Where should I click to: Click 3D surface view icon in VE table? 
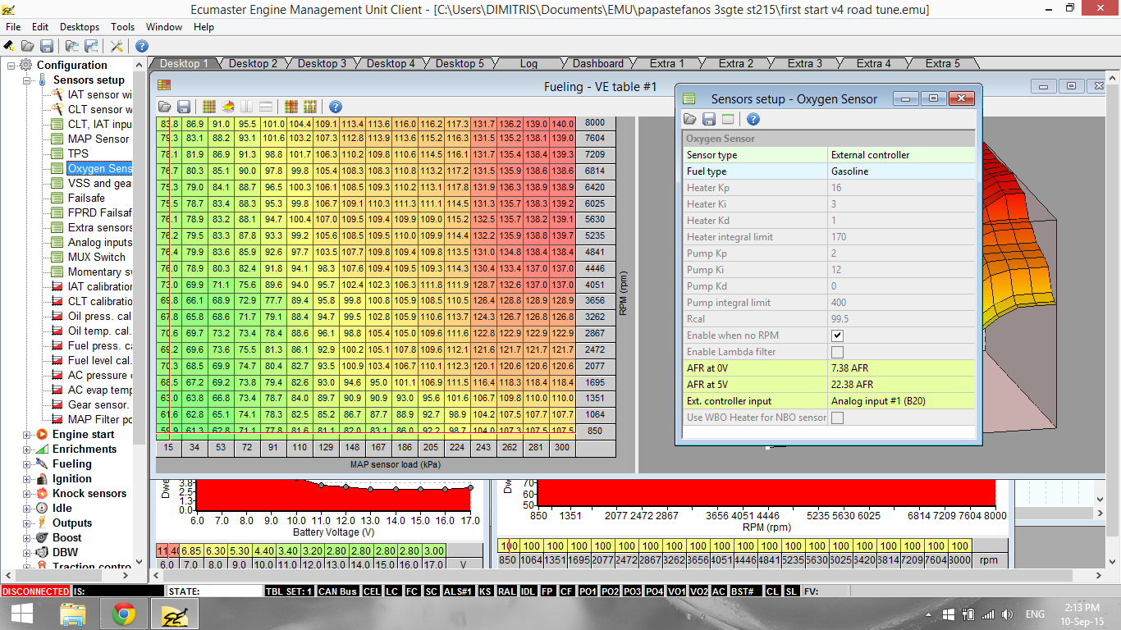pyautogui.click(x=228, y=107)
